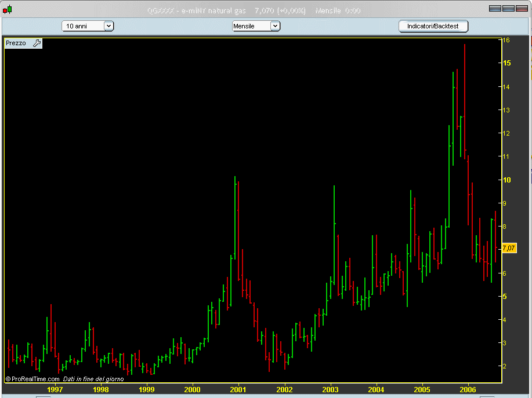The width and height of the screenshot is (532, 398).
Task: Click the 2001 year label on time axis
Action: (238, 389)
